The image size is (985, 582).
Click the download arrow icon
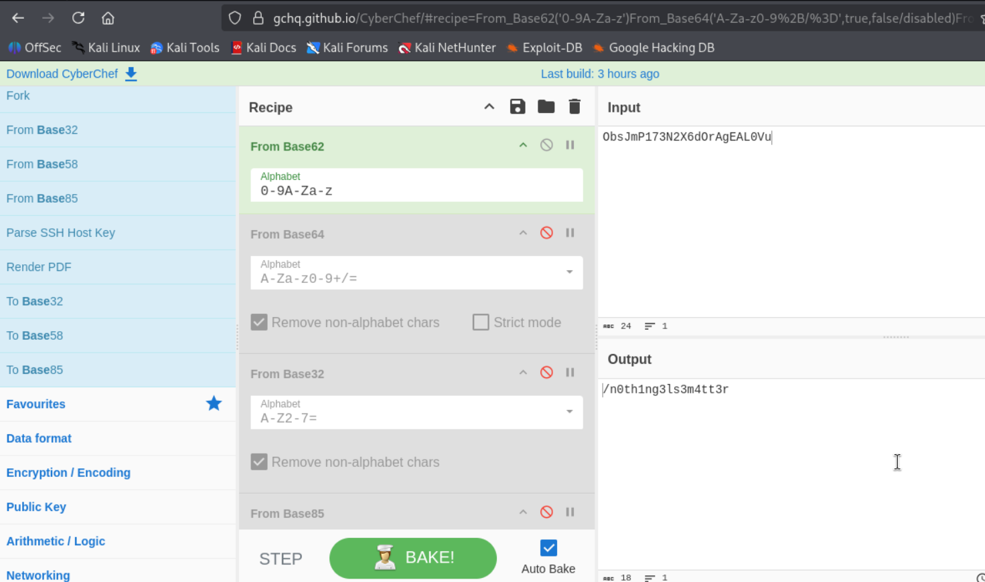pyautogui.click(x=131, y=74)
